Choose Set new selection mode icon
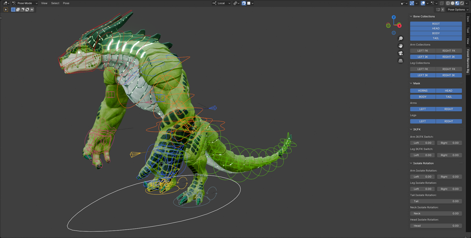 pos(13,9)
